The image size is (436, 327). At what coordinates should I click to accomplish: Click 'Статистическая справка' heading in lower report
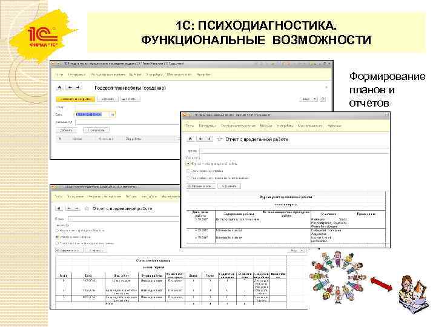tap(153, 260)
